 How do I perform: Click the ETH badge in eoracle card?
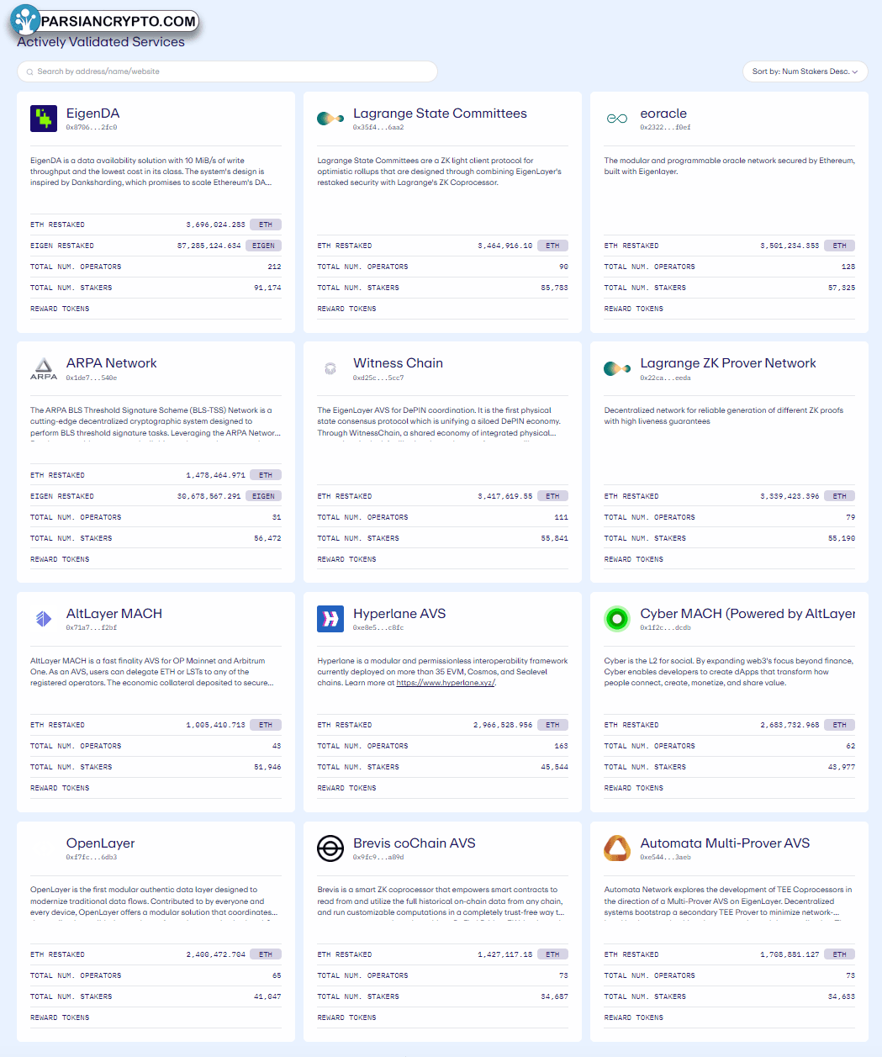click(x=840, y=246)
